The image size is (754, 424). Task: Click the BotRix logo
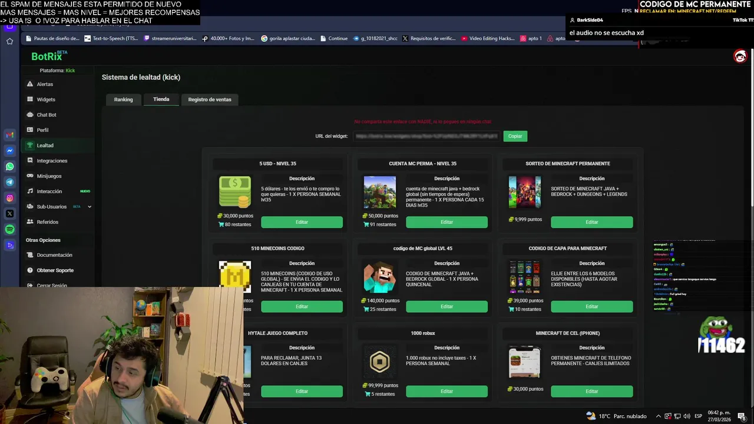49,56
